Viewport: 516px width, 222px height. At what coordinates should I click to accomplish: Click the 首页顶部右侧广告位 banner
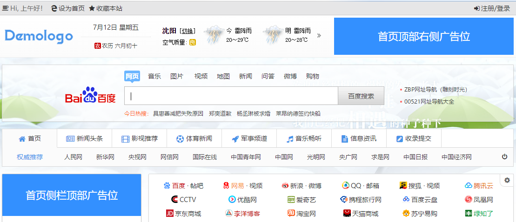(x=423, y=37)
